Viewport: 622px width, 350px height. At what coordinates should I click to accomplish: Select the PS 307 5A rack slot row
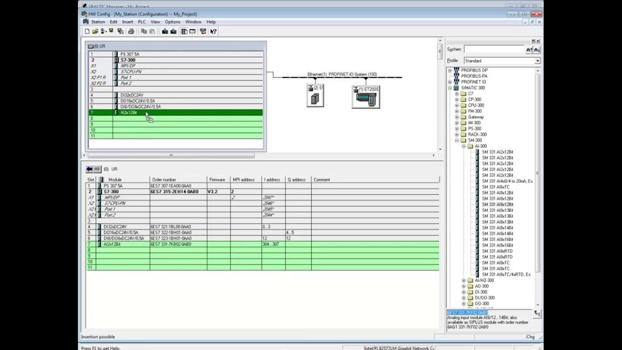pyautogui.click(x=175, y=54)
